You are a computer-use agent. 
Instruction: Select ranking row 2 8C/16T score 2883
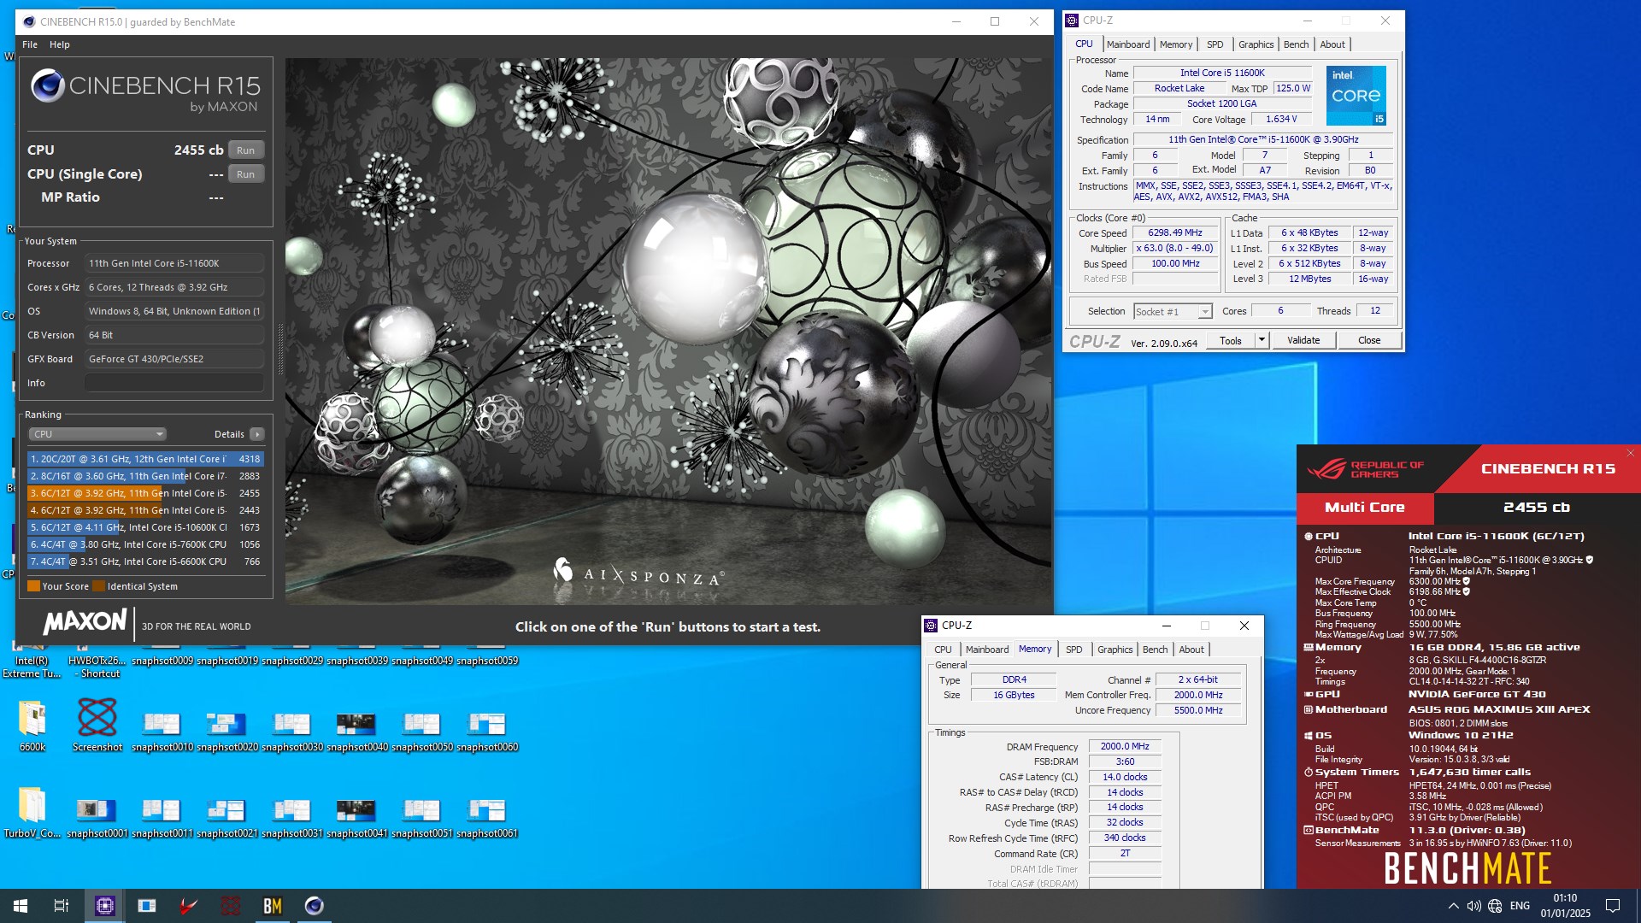(145, 476)
